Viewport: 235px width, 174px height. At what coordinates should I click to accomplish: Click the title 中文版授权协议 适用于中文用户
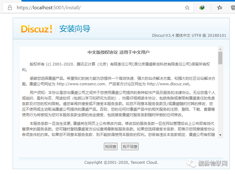[x=118, y=52]
